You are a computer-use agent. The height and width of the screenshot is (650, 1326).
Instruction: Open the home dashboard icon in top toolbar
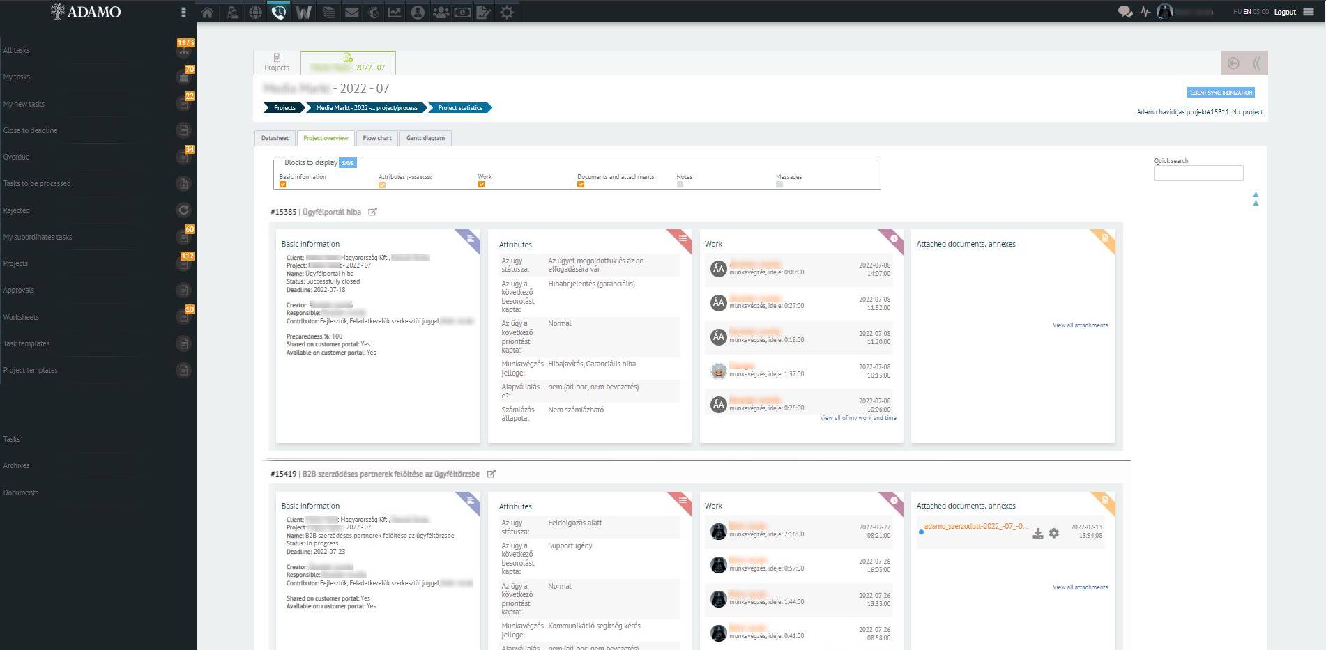(x=206, y=12)
